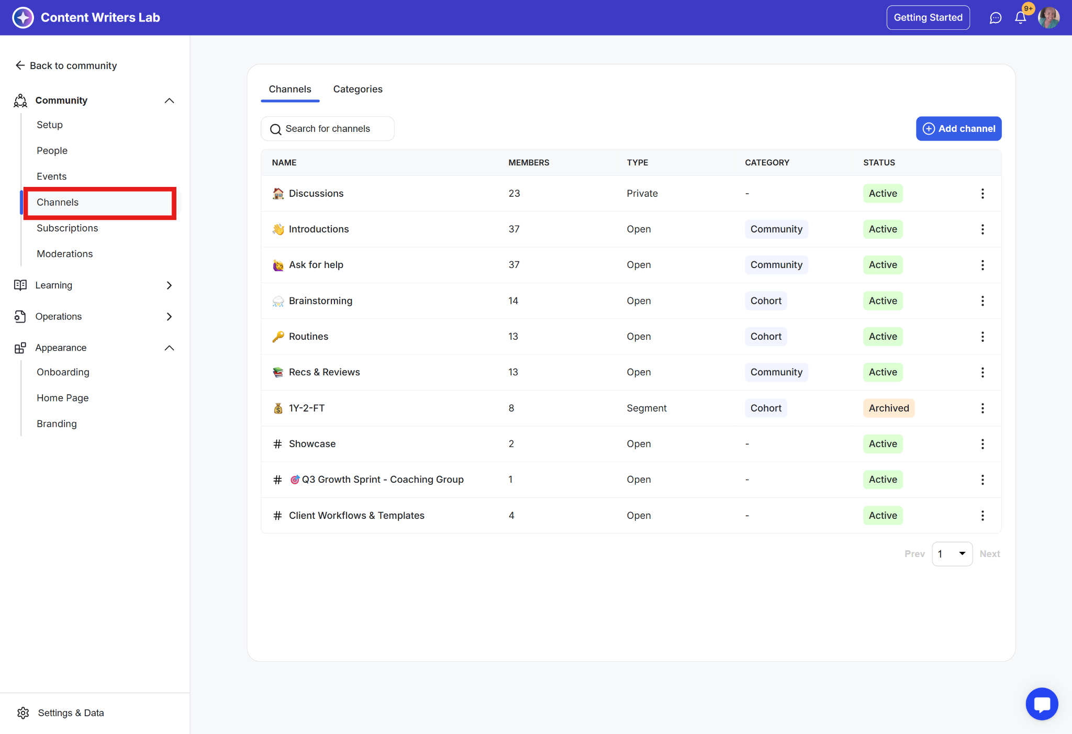
Task: Open the support chat widget icon
Action: pos(1042,704)
